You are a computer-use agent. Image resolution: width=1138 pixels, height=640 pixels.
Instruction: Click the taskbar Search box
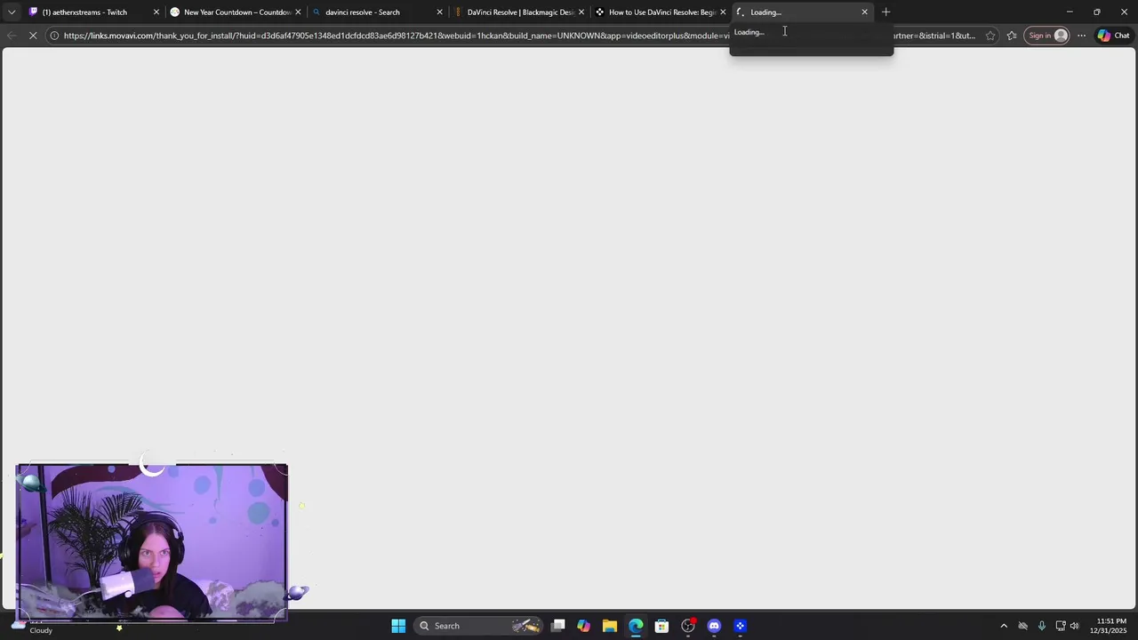click(x=480, y=626)
